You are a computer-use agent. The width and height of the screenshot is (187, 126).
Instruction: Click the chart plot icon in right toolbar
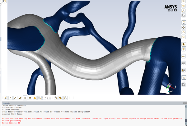click(x=184, y=77)
